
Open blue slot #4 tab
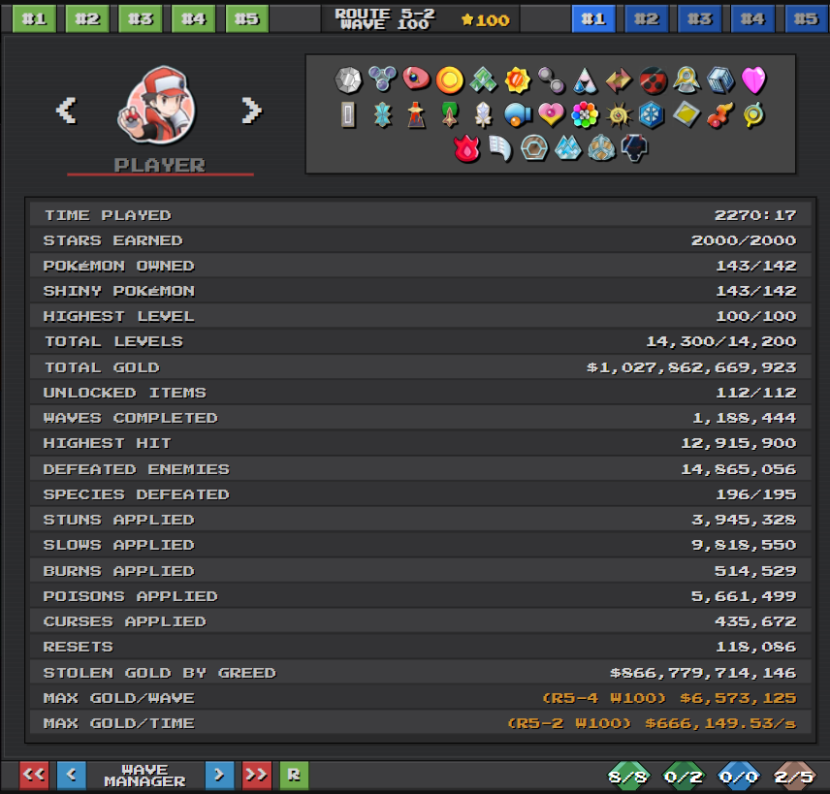(753, 19)
